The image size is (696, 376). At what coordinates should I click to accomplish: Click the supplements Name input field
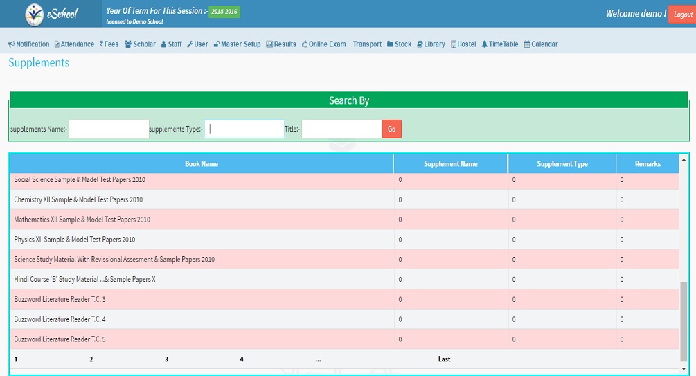(109, 129)
